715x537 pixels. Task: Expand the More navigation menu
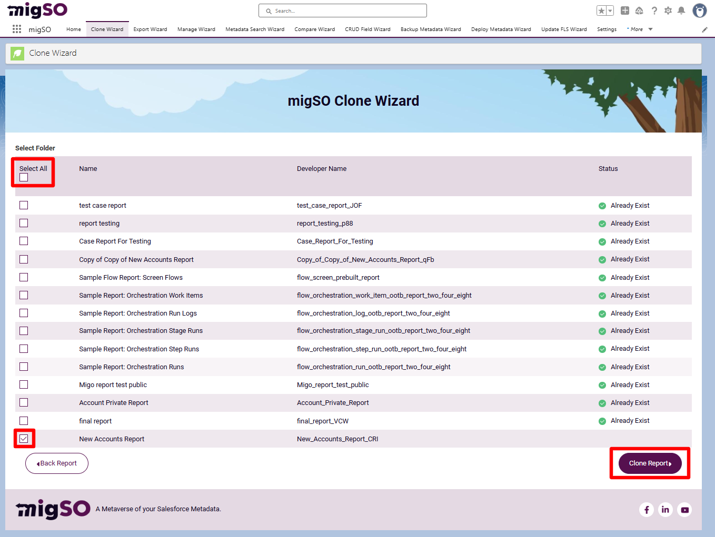[639, 29]
